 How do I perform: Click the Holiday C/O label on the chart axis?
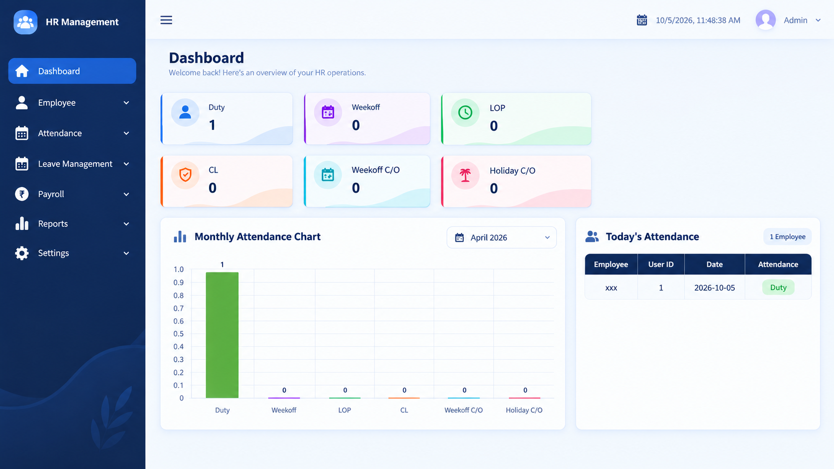(524, 410)
